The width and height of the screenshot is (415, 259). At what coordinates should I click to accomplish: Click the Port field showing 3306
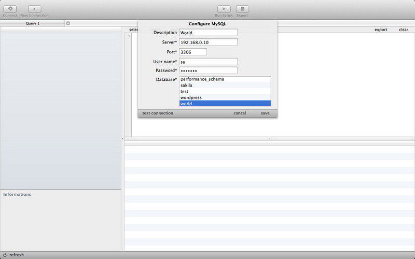[193, 52]
